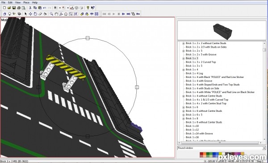Select the Roll view tool
Viewport: 268px width, 163px height.
pyautogui.click(x=66, y=14)
